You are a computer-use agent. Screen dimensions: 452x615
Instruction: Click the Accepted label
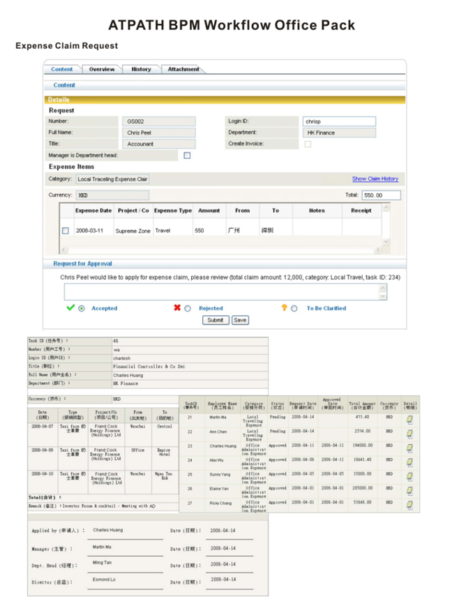pos(105,308)
